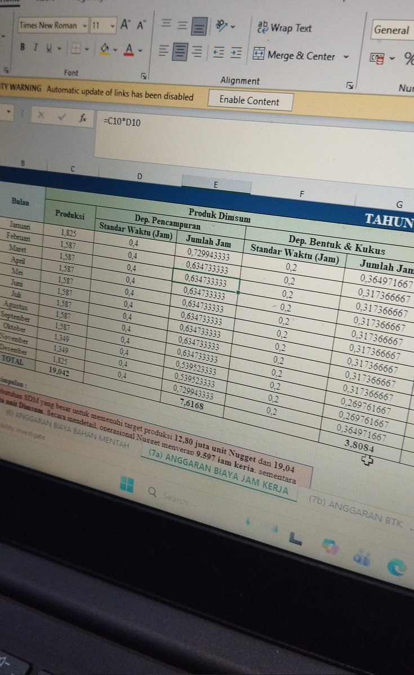Click Decrease Font Size icon
Viewport: 414px width, 675px height.
(141, 25)
